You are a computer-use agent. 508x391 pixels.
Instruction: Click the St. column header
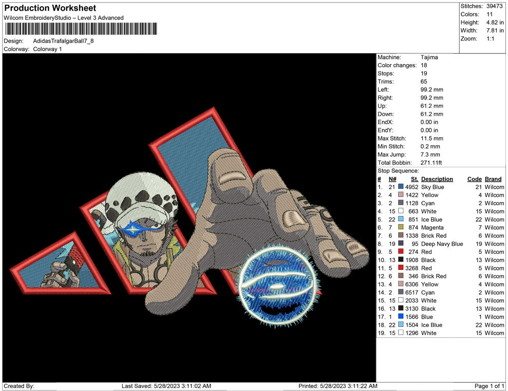coord(415,179)
